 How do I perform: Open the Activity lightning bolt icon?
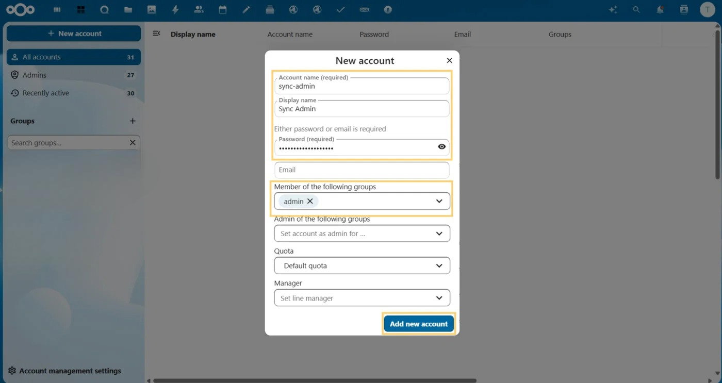pos(175,10)
